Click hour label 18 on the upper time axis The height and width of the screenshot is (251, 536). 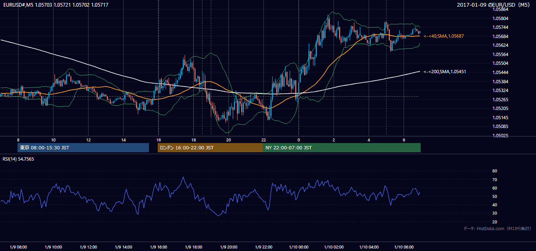click(x=193, y=140)
